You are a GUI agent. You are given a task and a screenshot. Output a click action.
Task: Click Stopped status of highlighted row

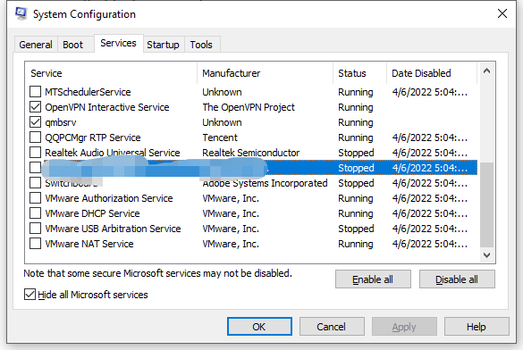tap(356, 168)
